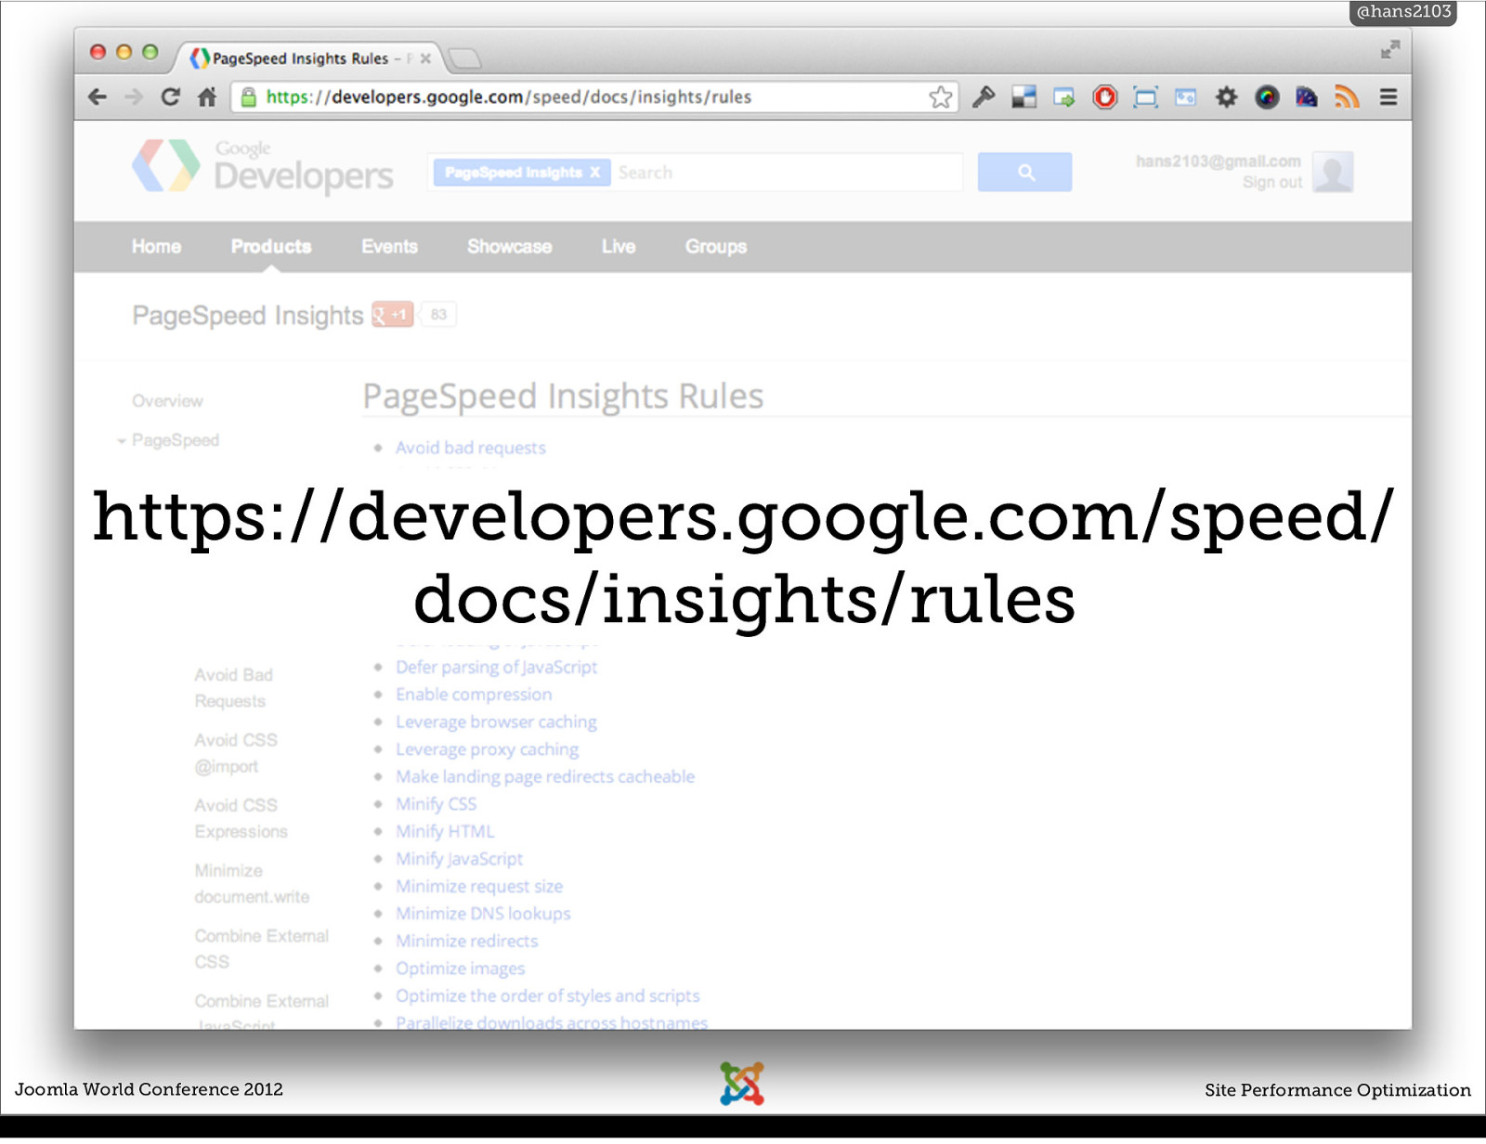The height and width of the screenshot is (1144, 1486).
Task: Open the Events navigation item
Action: (x=389, y=246)
